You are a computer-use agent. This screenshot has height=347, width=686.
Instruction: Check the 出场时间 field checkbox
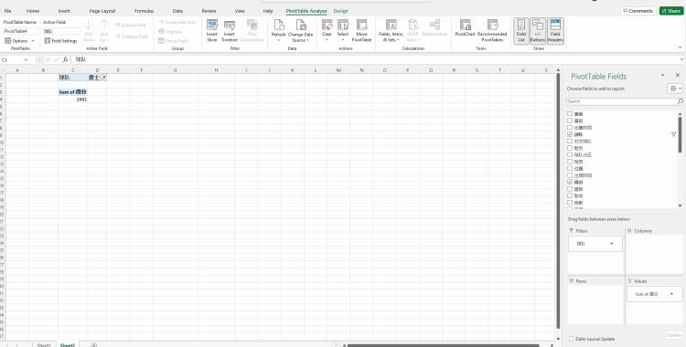tap(570, 175)
